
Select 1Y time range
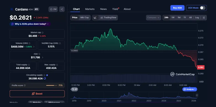click(185, 18)
